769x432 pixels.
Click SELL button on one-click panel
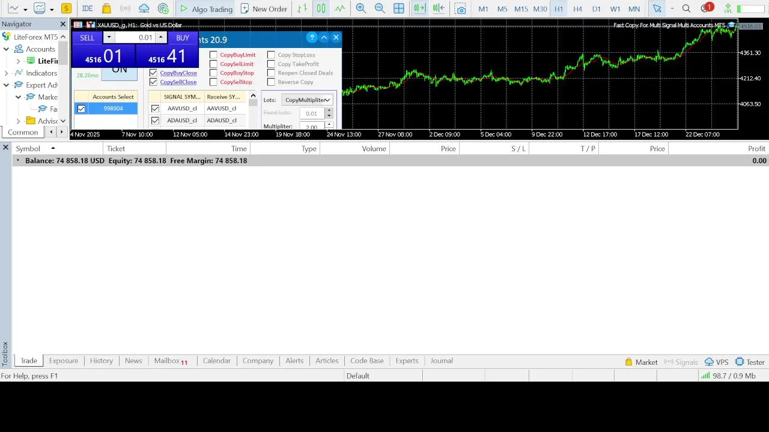(87, 38)
